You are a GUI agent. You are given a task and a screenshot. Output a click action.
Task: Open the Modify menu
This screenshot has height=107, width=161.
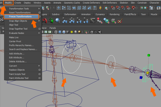[x=8, y=3]
